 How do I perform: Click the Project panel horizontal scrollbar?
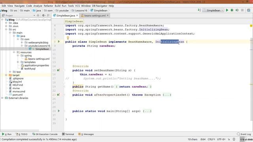pyautogui.click(x=20, y=130)
